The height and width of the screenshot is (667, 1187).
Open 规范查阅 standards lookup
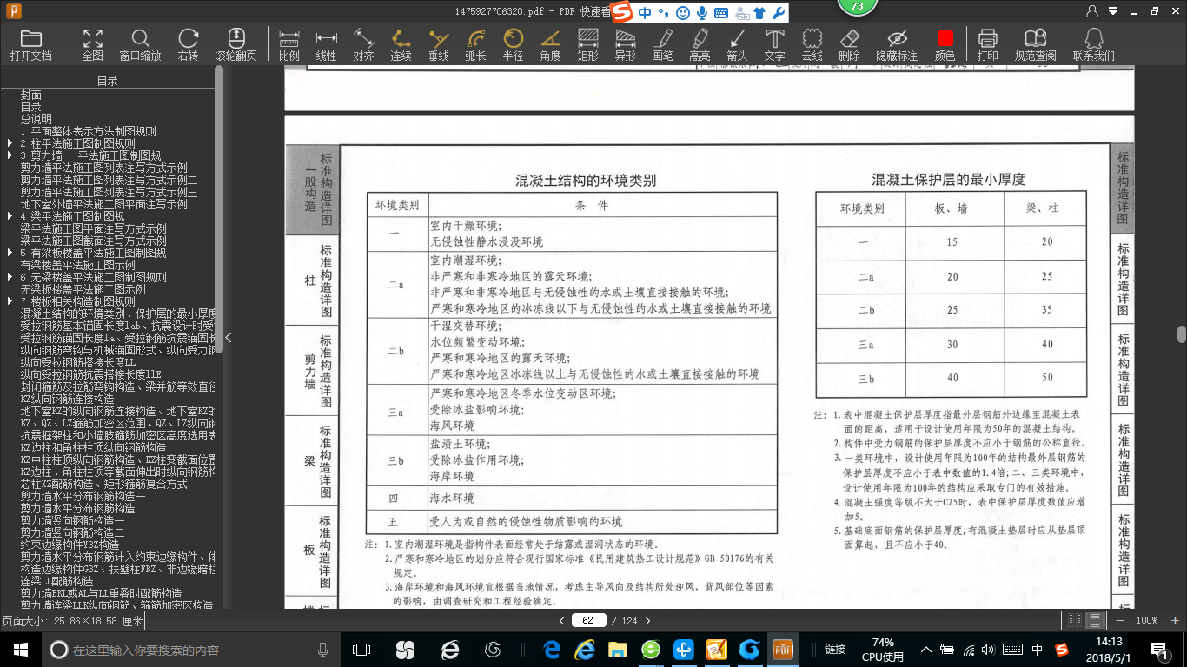1035,44
